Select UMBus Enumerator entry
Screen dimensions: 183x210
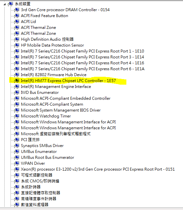pyautogui.click(x=39, y=152)
